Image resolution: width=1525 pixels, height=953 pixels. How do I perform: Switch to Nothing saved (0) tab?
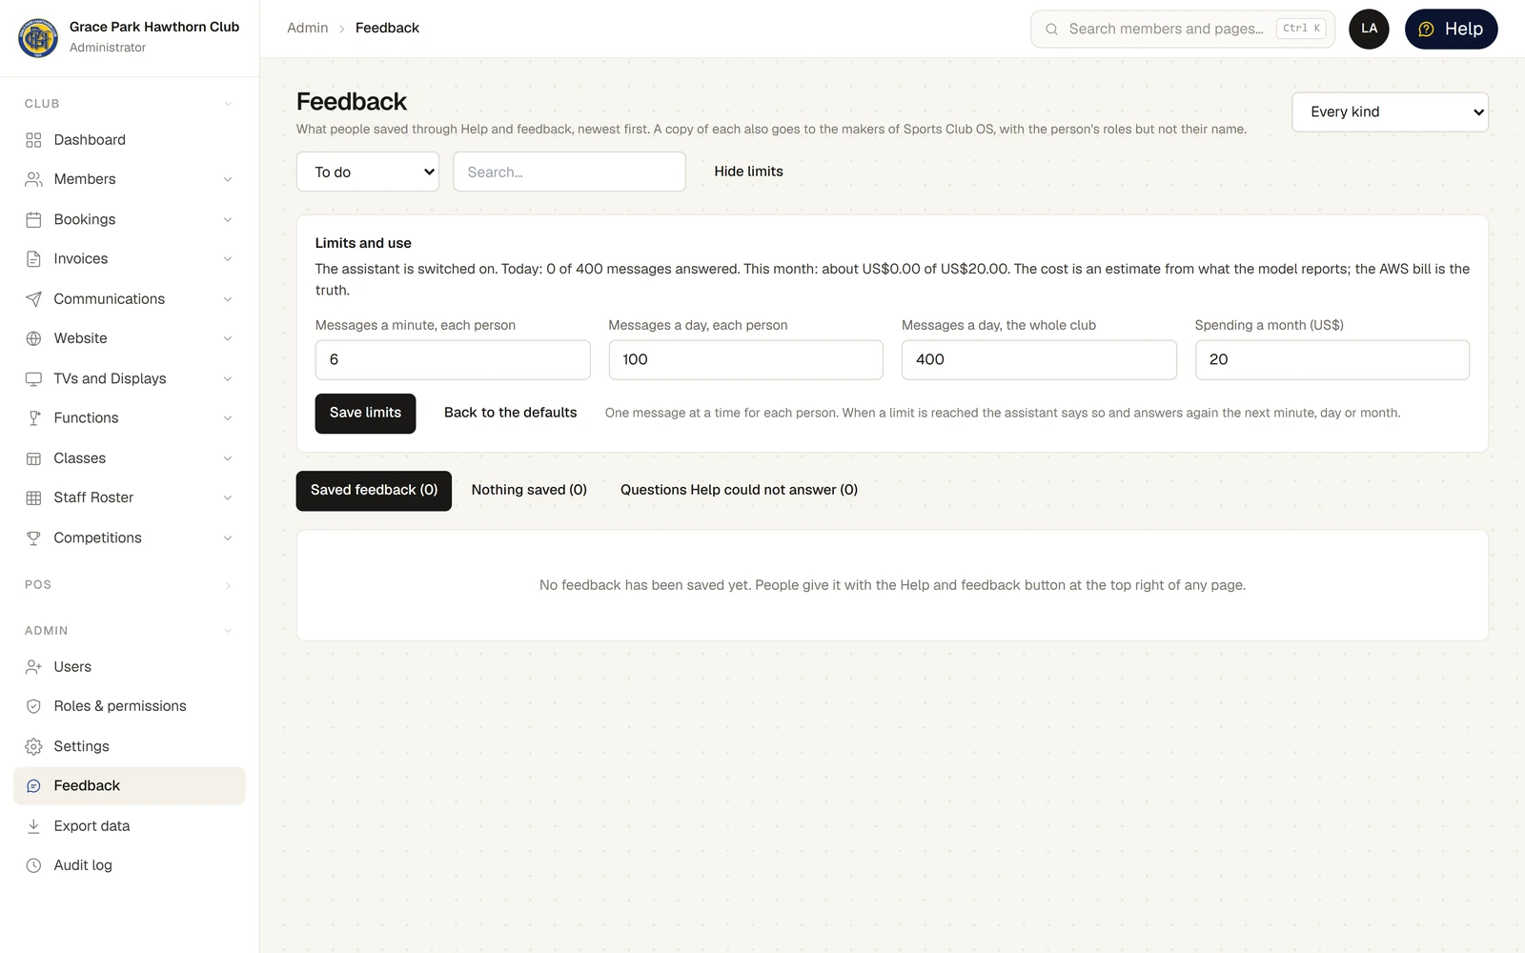coord(529,491)
